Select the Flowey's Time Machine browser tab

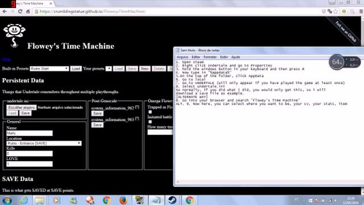click(30, 3)
